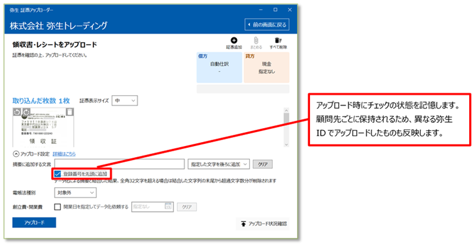Viewport: 472px width, 247px height.
Task: Click the すべて削除 trash icon
Action: (x=278, y=40)
